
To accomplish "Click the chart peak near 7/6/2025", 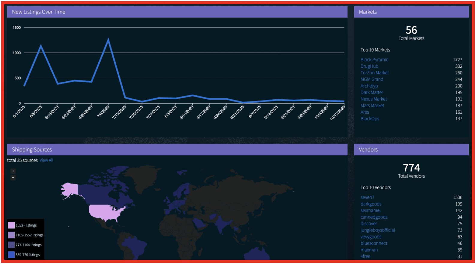I will coord(108,40).
